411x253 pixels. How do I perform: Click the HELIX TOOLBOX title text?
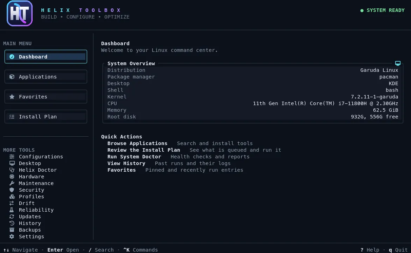(81, 10)
